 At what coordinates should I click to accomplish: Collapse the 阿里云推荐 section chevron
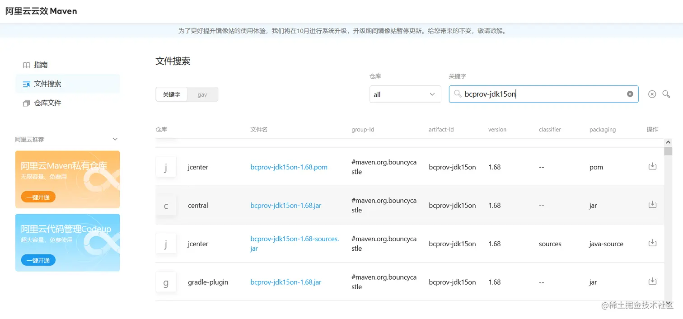pos(115,139)
